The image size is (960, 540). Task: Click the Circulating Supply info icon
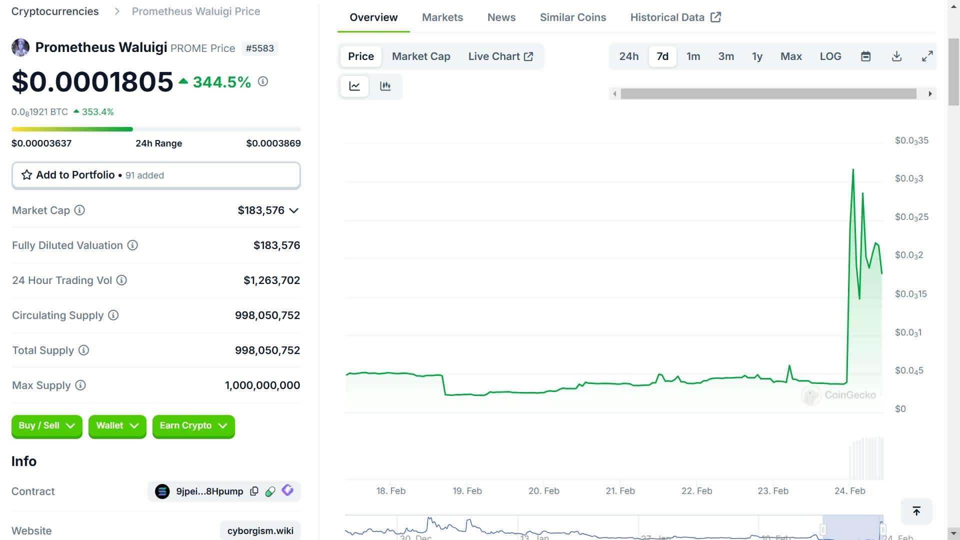click(x=113, y=315)
